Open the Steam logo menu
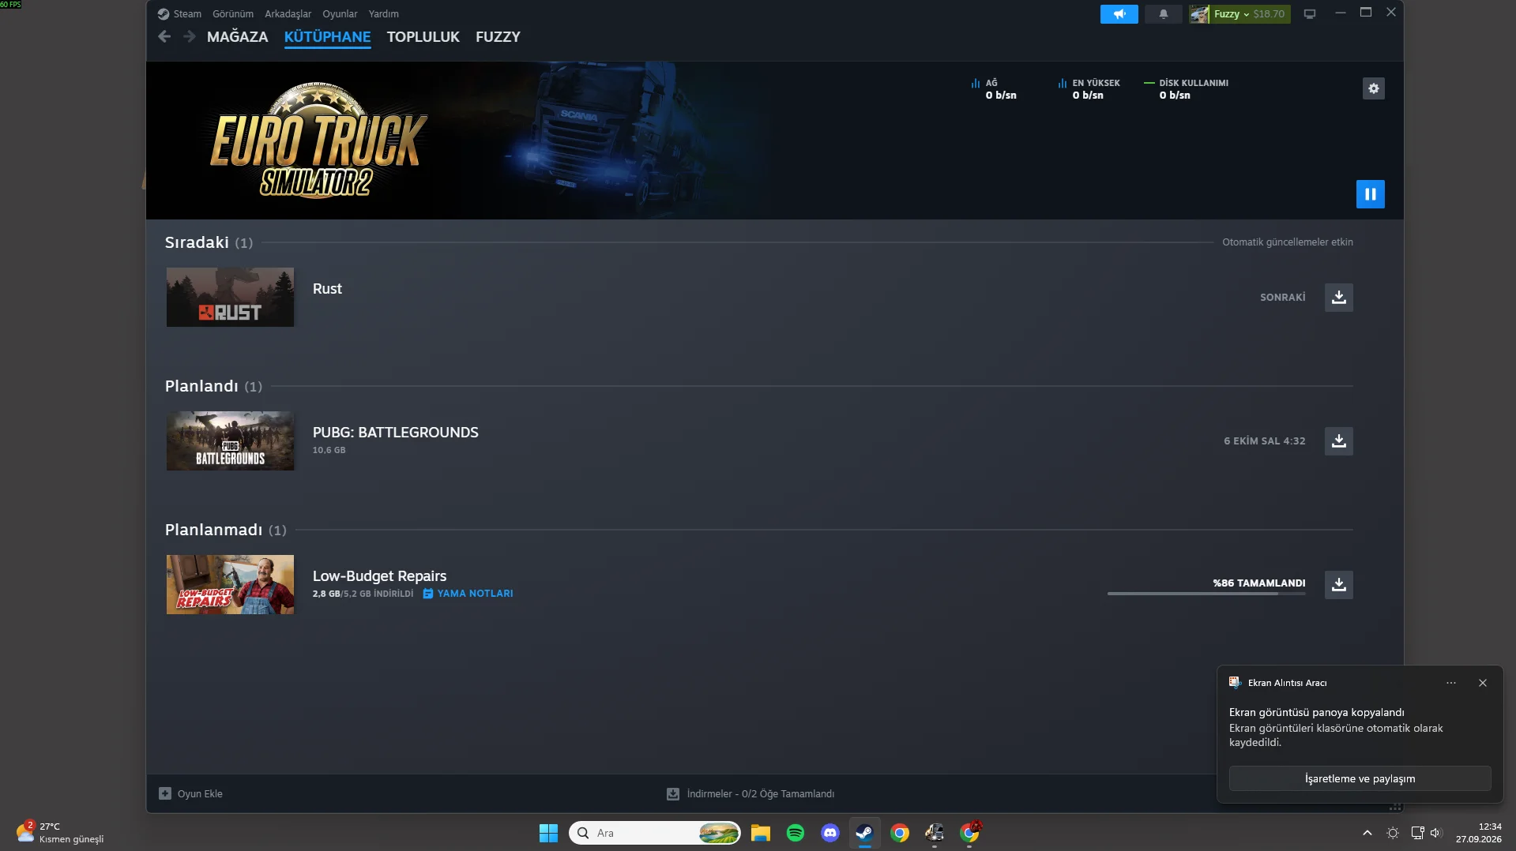 pyautogui.click(x=179, y=14)
